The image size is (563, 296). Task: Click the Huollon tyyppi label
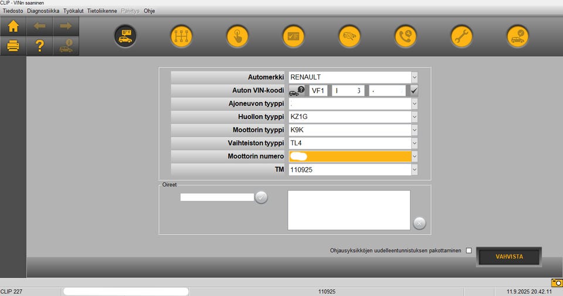click(x=261, y=117)
